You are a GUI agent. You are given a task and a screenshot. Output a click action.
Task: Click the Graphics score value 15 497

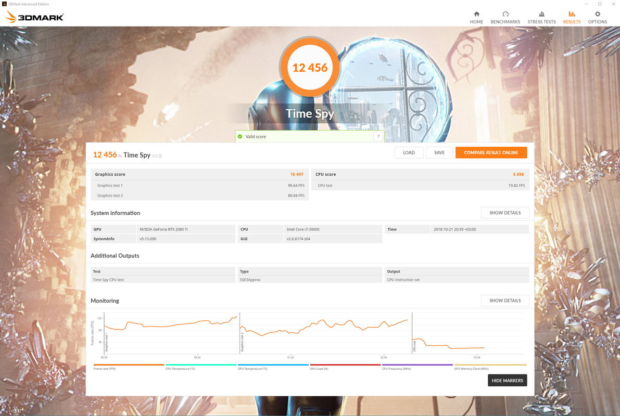coord(297,174)
